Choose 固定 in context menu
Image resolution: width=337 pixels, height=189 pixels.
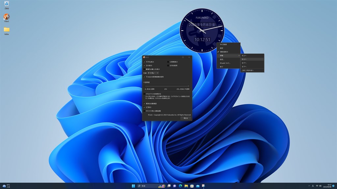tap(228, 48)
